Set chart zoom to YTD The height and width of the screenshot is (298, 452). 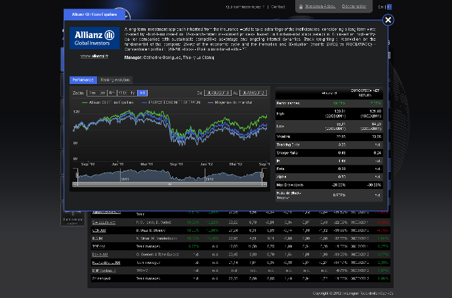pyautogui.click(x=122, y=93)
